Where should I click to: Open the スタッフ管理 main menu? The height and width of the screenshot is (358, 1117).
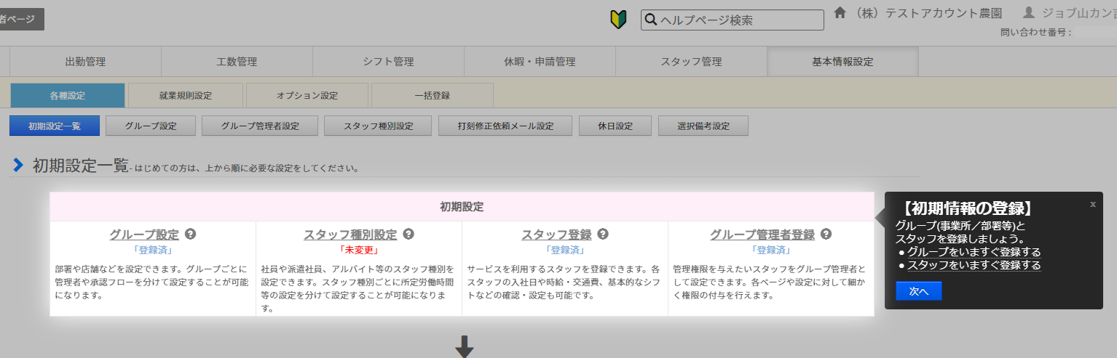691,62
